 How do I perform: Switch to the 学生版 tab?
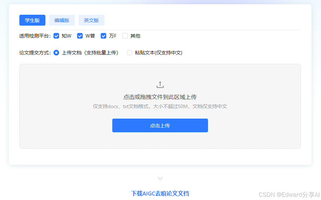(x=32, y=20)
